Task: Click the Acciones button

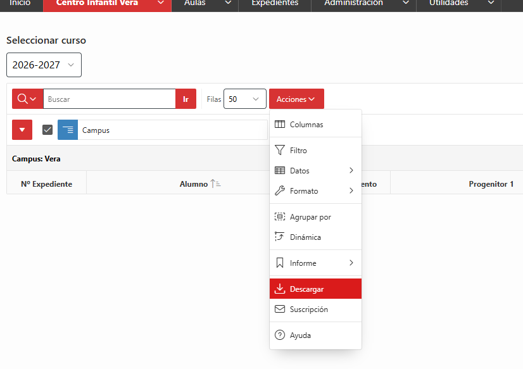Action: tap(296, 99)
